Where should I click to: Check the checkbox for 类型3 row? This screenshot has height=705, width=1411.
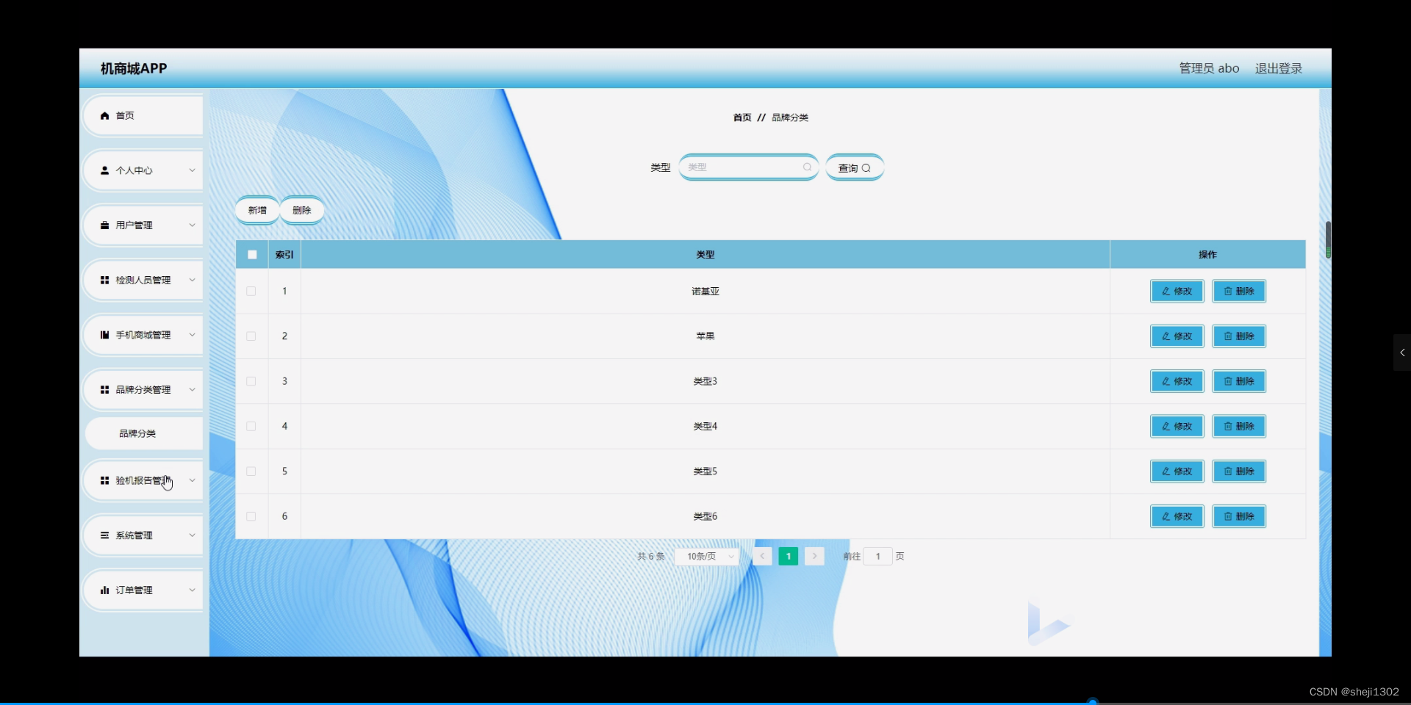click(x=251, y=382)
